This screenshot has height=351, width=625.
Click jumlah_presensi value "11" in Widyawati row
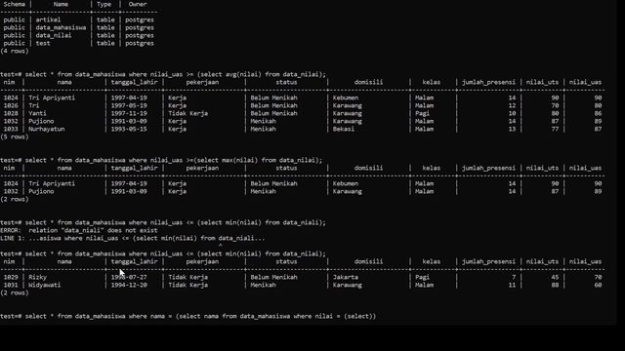tap(512, 285)
